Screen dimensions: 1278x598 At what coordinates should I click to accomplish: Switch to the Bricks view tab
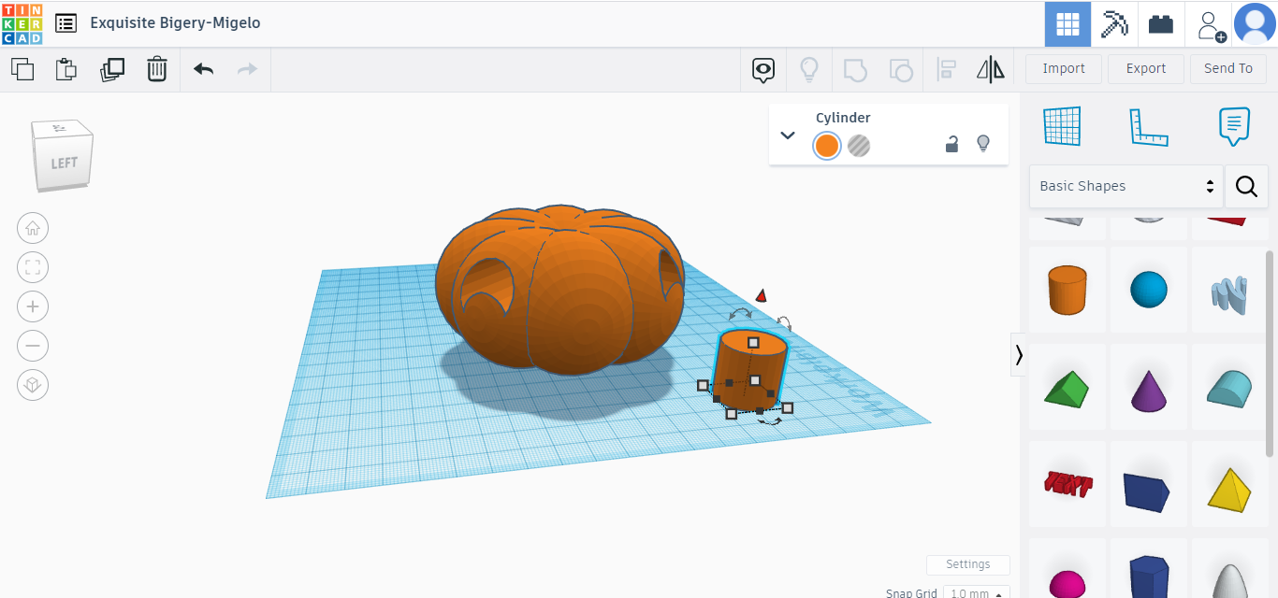tap(1161, 24)
